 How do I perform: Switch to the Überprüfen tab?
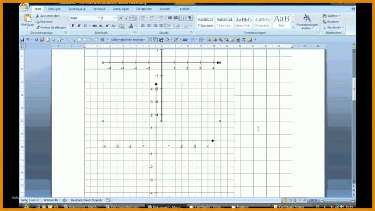(x=144, y=9)
